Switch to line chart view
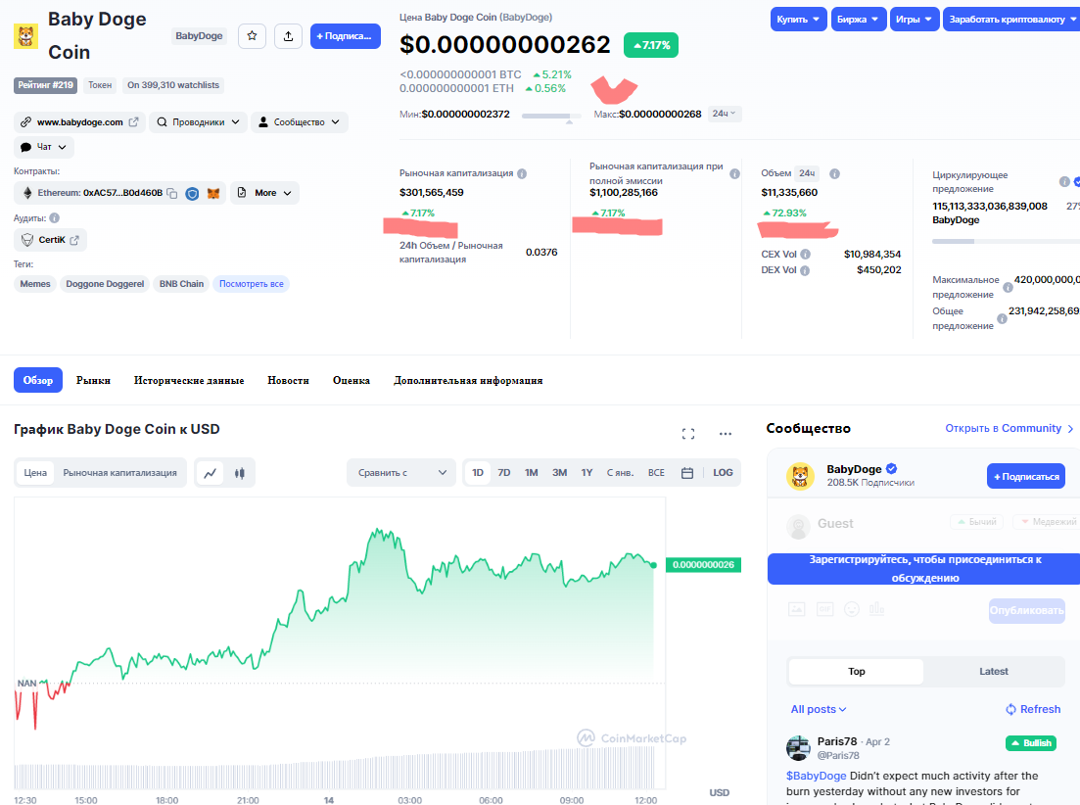Screen dimensions: 1080x805 [x=211, y=473]
